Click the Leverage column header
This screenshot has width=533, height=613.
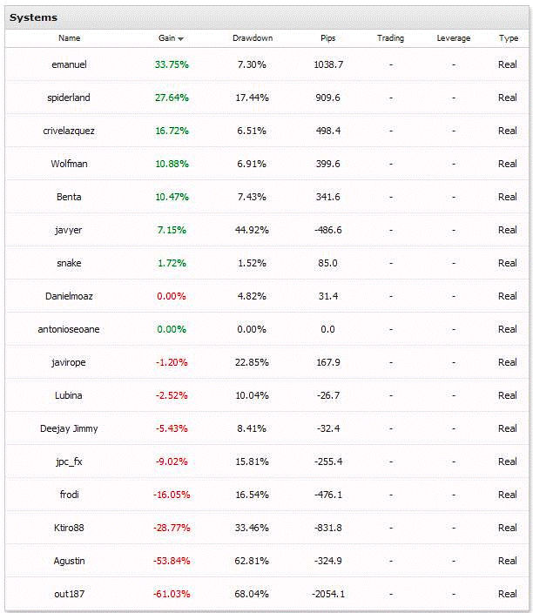453,38
